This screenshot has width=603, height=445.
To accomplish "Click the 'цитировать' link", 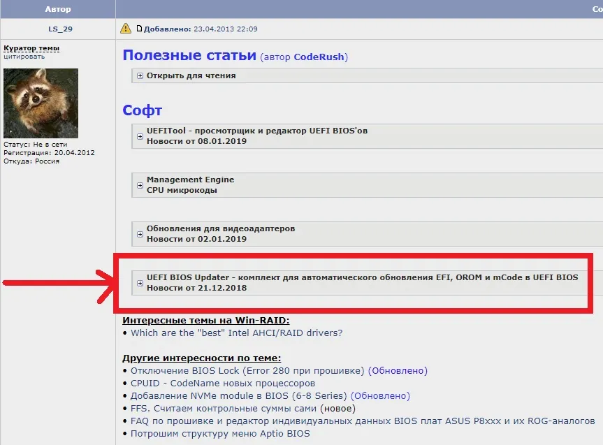I will (24, 57).
